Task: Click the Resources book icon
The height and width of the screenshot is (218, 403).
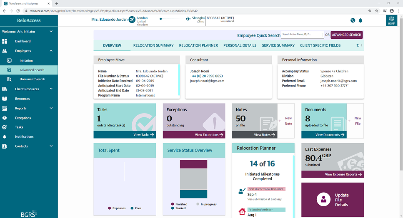Action: (x=5, y=99)
